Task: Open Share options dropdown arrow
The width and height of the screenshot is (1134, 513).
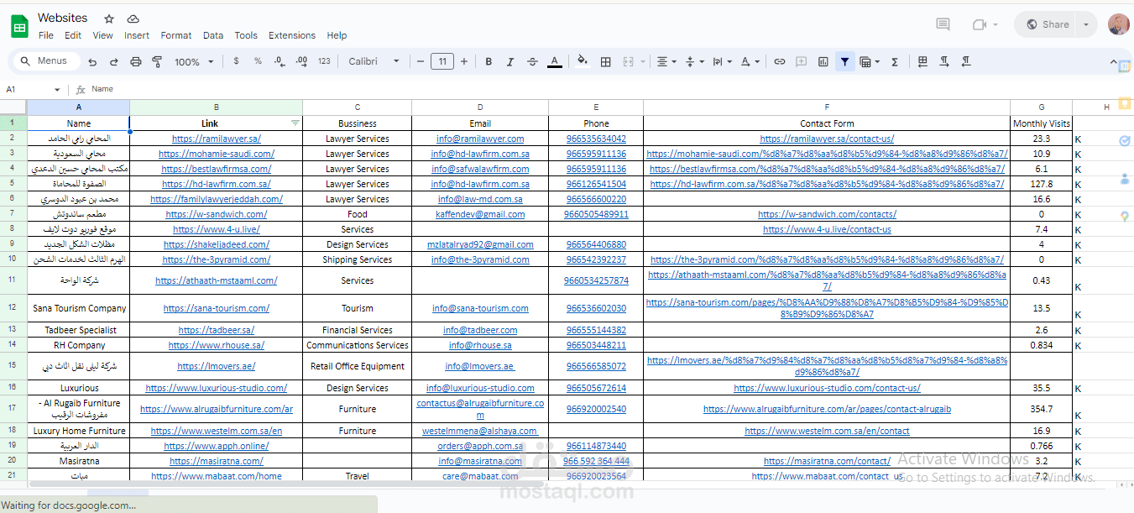Action: click(x=1086, y=24)
